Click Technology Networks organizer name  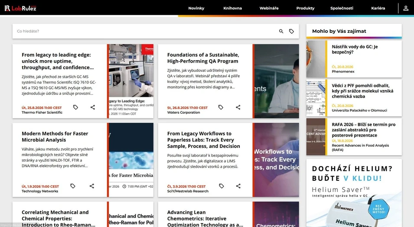[x=40, y=191]
